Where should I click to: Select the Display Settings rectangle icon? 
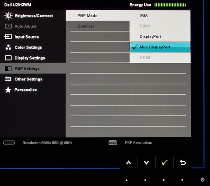[x=8, y=58]
